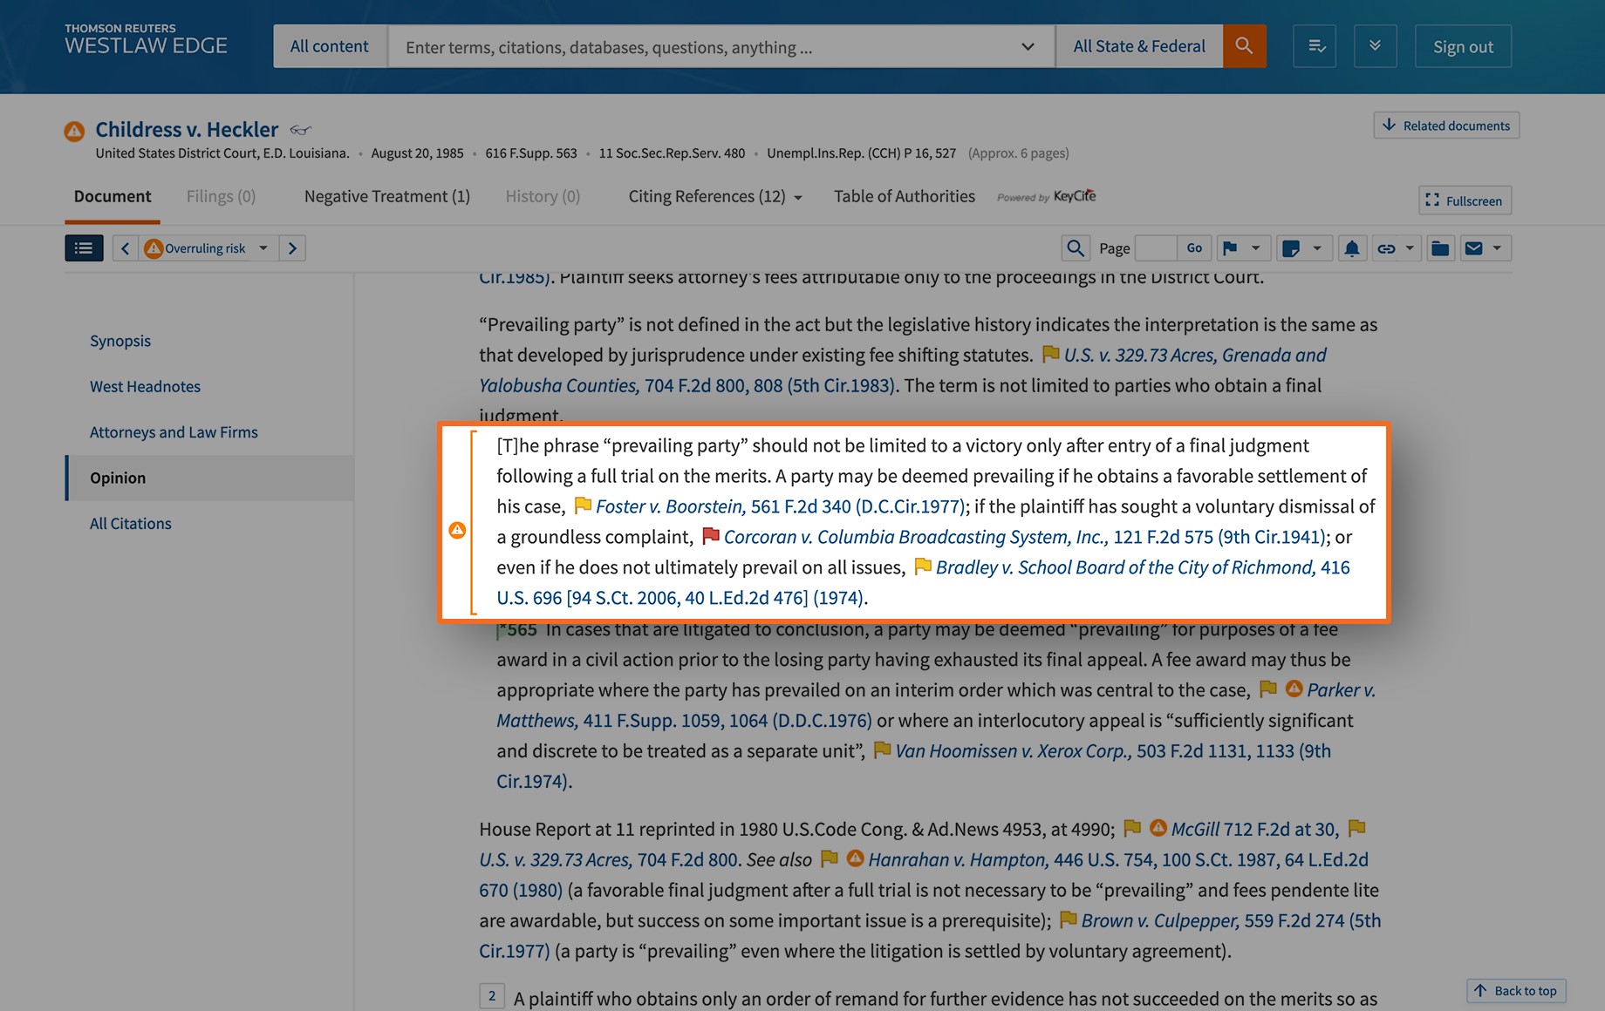
Task: Expand the notes options dropdown arrow
Action: [x=1317, y=248]
